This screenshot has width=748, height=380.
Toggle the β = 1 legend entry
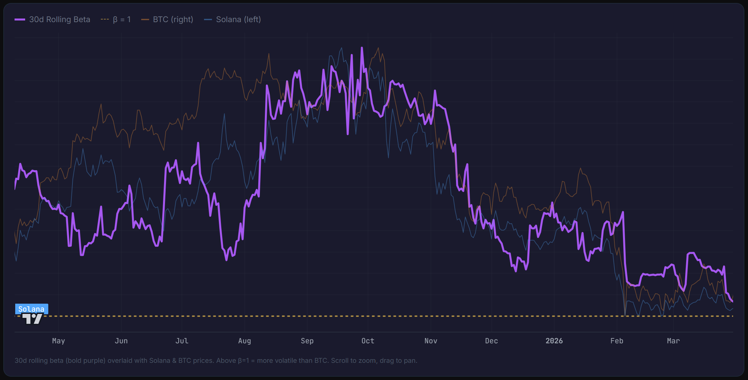pos(116,19)
